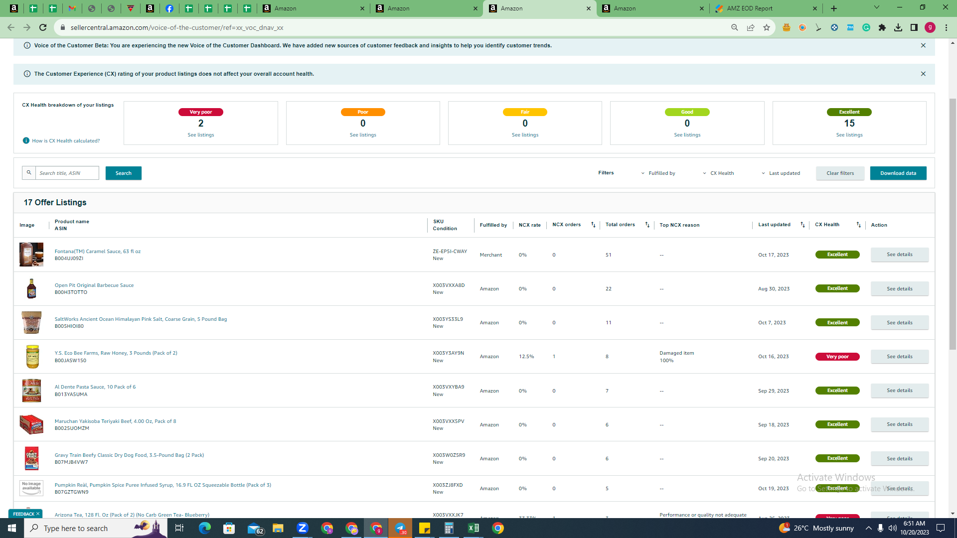Sort listings by CX Health column

(858, 225)
